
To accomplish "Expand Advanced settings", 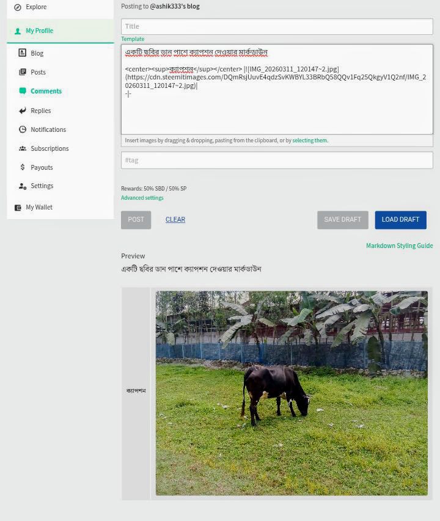I will (x=142, y=198).
